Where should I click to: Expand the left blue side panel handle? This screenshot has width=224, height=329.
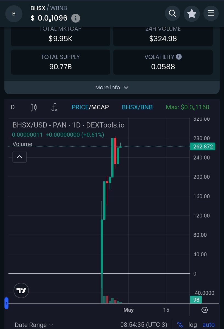point(7,303)
